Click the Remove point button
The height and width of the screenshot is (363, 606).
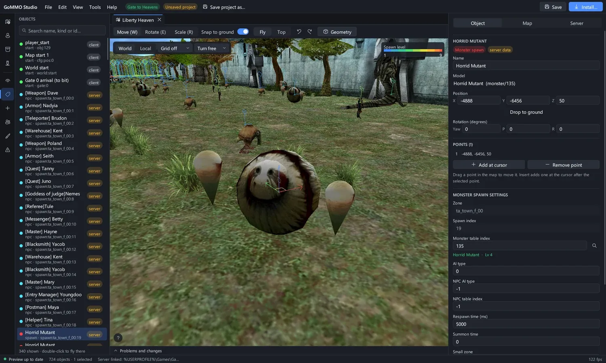[x=564, y=165]
